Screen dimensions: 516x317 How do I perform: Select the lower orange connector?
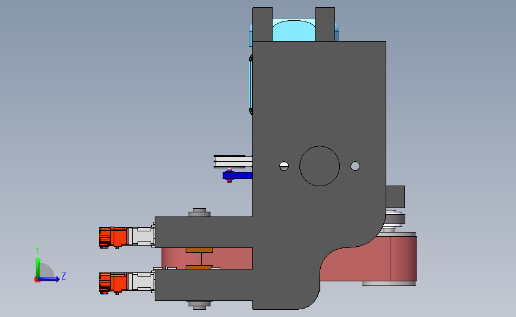point(113,283)
